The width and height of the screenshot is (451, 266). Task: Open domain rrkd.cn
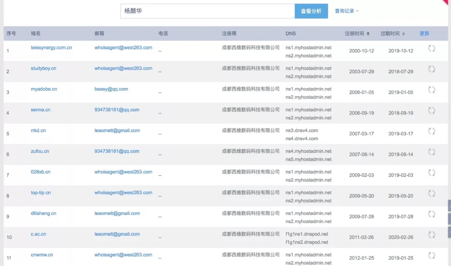coord(38,130)
